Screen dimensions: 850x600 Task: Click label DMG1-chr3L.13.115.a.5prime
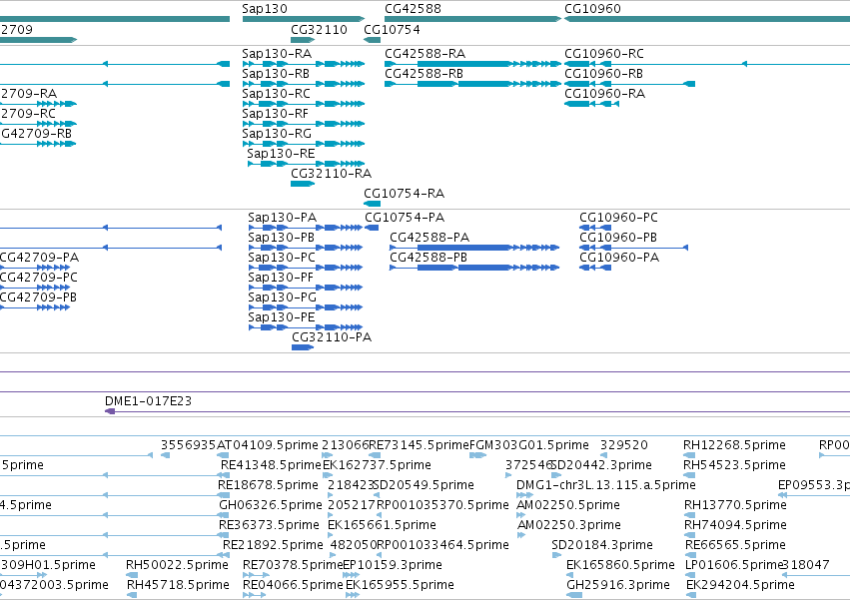(606, 485)
